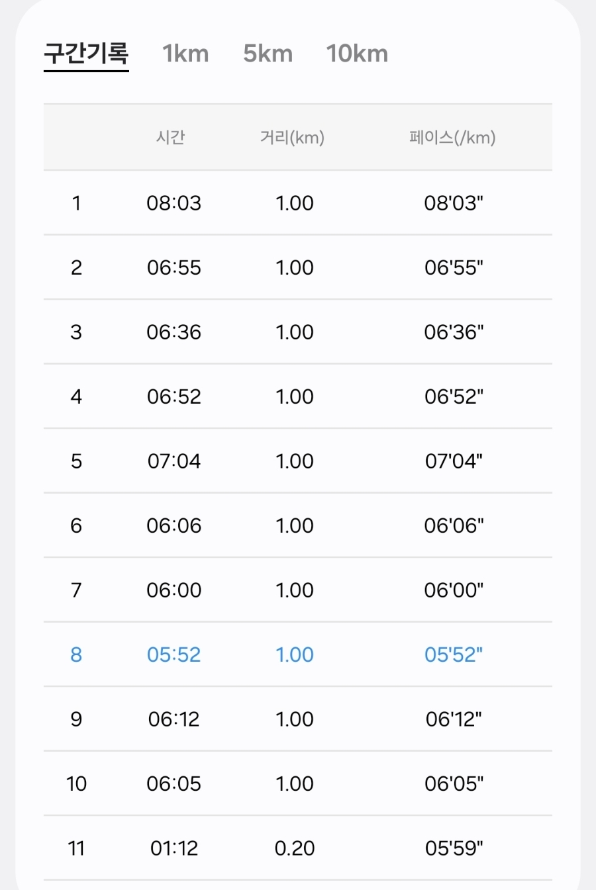Select lap 11 row with 0.20 distance
The height and width of the screenshot is (890, 596).
298,848
